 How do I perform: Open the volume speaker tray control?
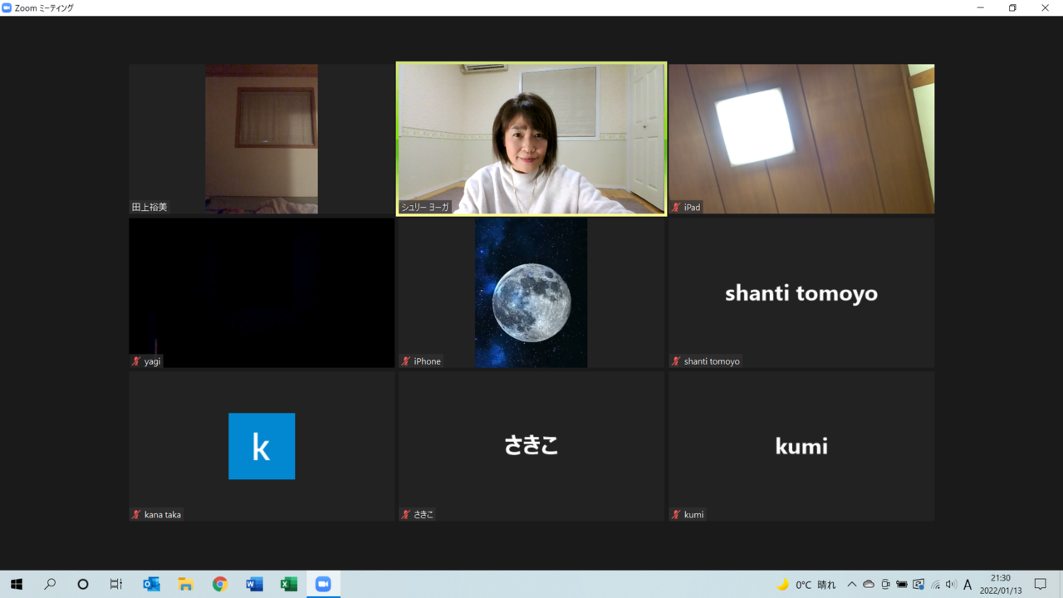[951, 585]
